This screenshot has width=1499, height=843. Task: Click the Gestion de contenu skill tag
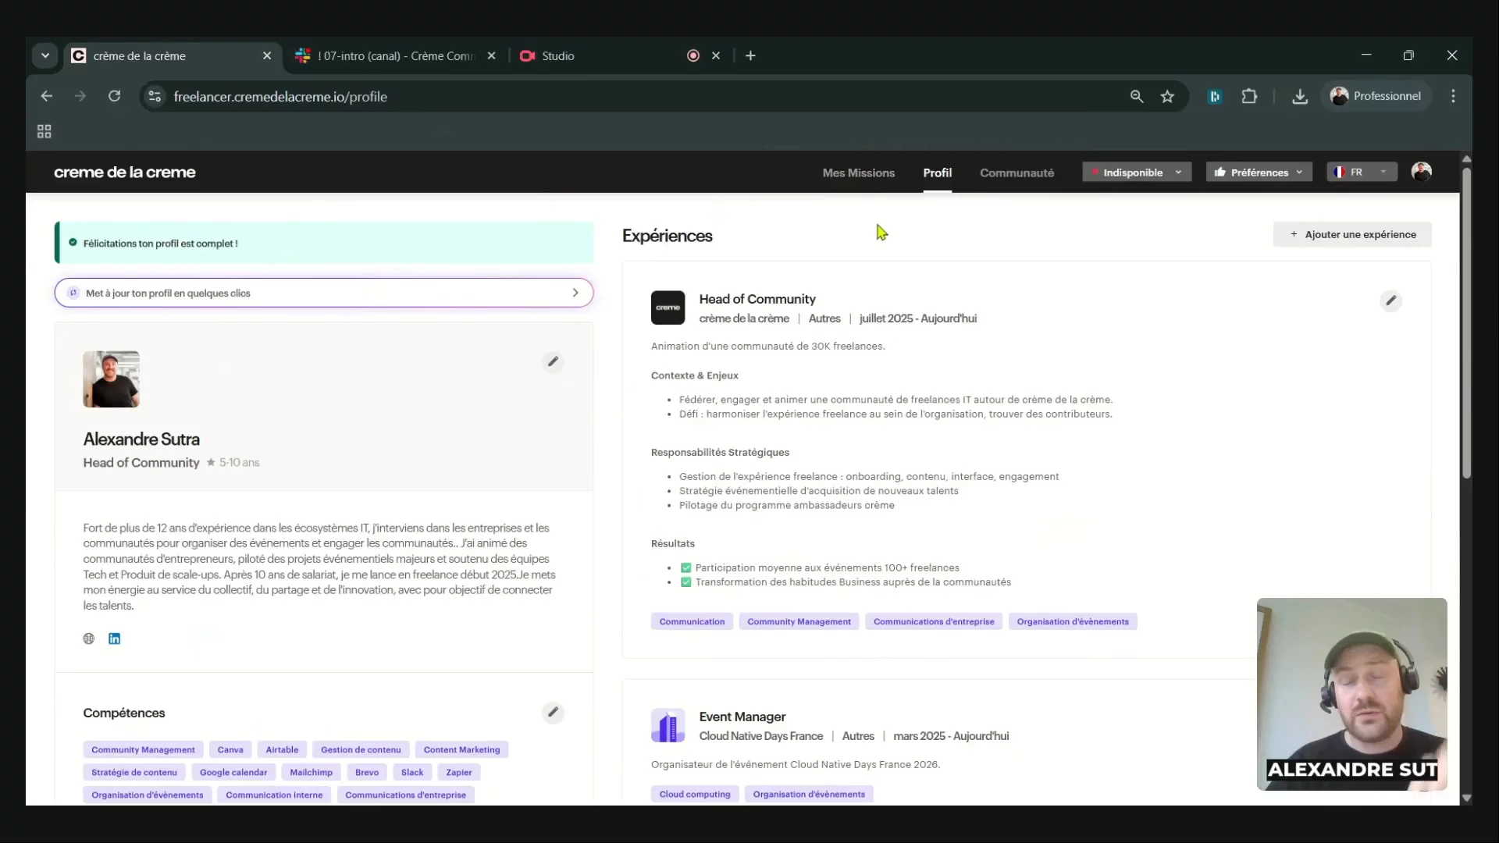click(x=361, y=749)
